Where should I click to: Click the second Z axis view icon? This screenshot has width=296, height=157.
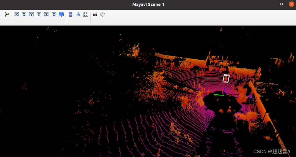54,14
